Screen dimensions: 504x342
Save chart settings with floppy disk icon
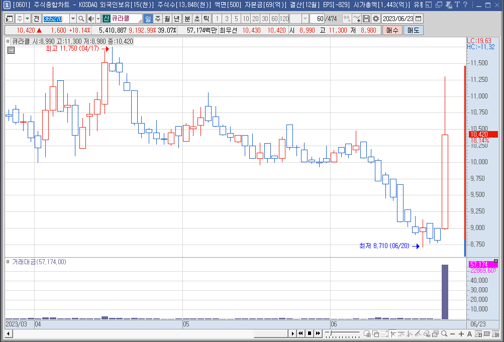366,19
